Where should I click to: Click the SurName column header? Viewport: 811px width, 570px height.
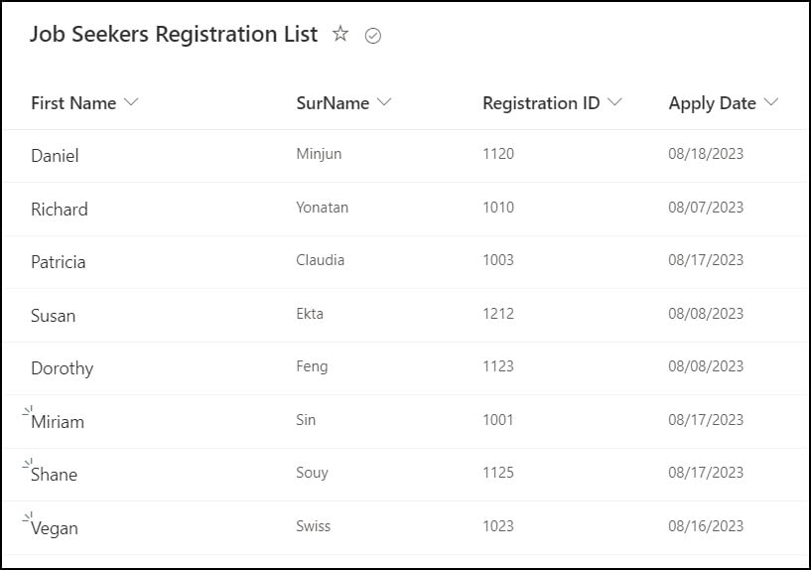333,103
